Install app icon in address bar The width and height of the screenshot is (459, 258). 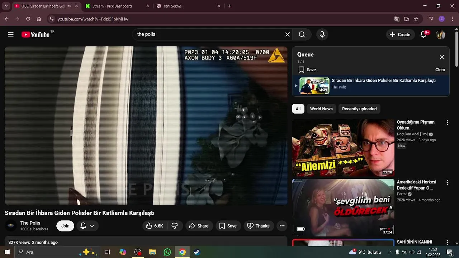point(406,19)
